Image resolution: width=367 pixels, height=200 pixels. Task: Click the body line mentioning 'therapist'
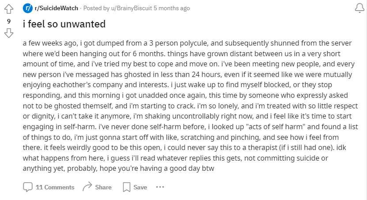coord(184,147)
